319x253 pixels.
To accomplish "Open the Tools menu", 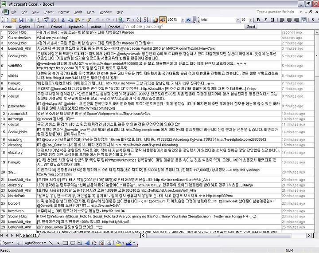I will (x=78, y=12).
